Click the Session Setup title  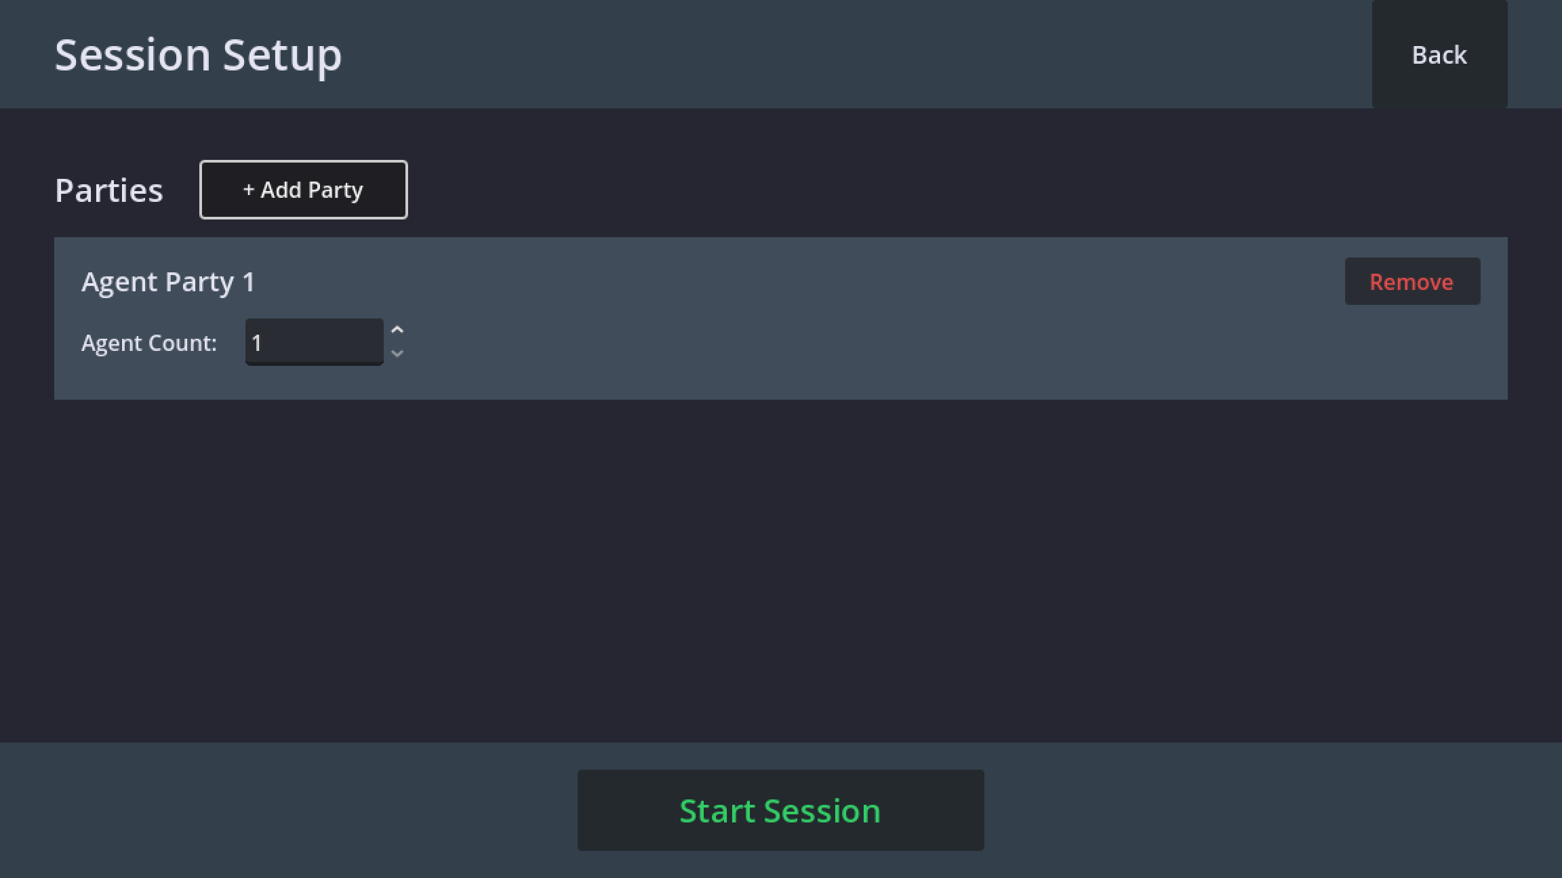coord(198,54)
